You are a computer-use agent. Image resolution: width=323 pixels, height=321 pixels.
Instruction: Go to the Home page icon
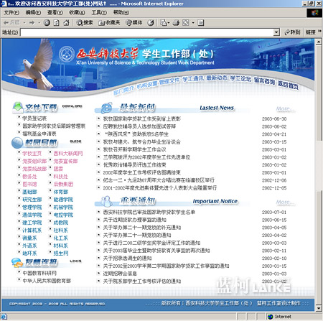66,23
